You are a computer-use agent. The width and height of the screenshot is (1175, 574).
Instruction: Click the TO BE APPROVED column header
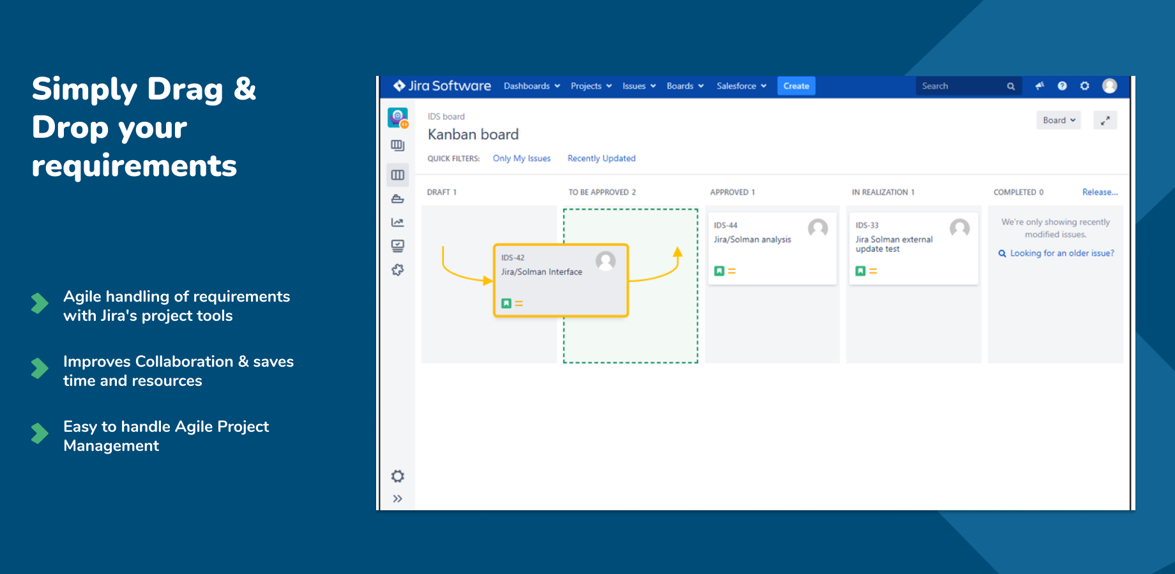click(x=602, y=192)
